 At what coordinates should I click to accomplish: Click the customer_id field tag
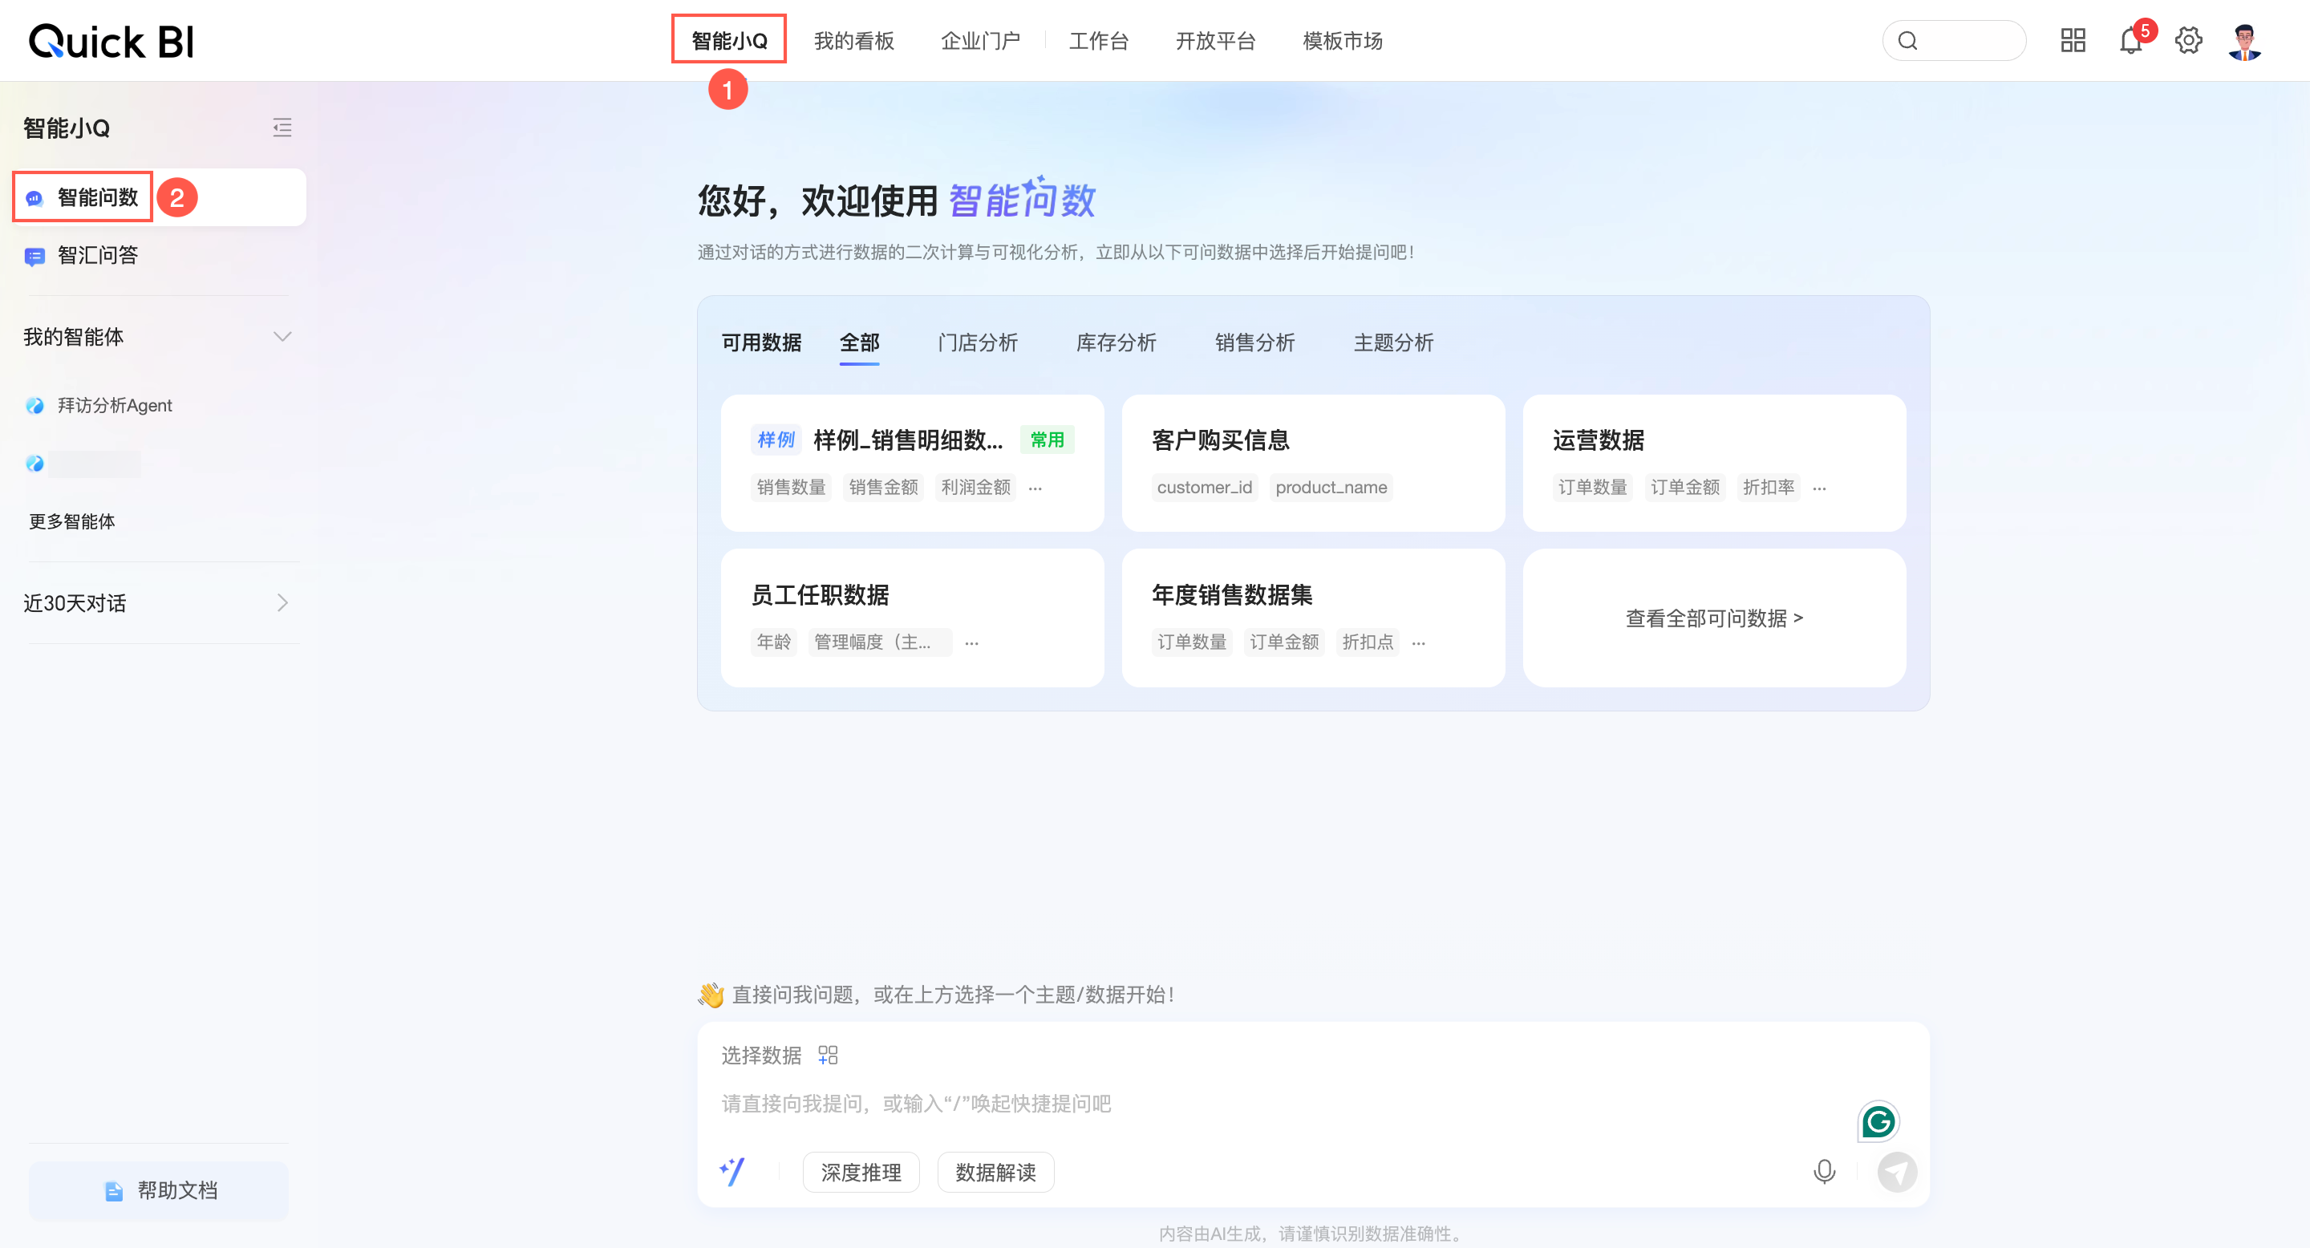(1204, 487)
